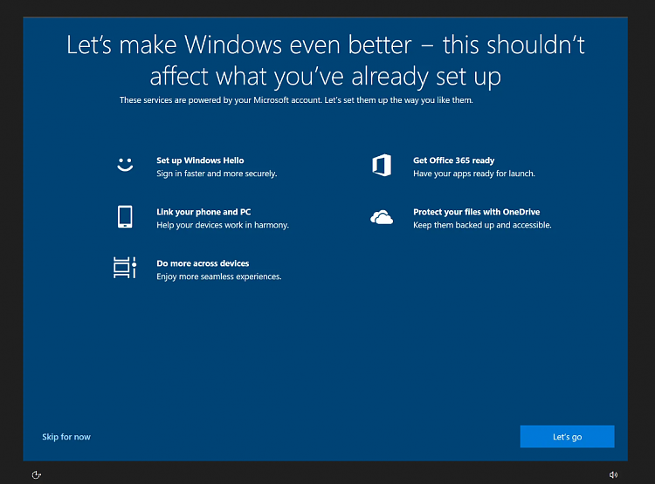Click the 'These services are powered by' subtitle
This screenshot has width=655, height=484.
pyautogui.click(x=296, y=100)
